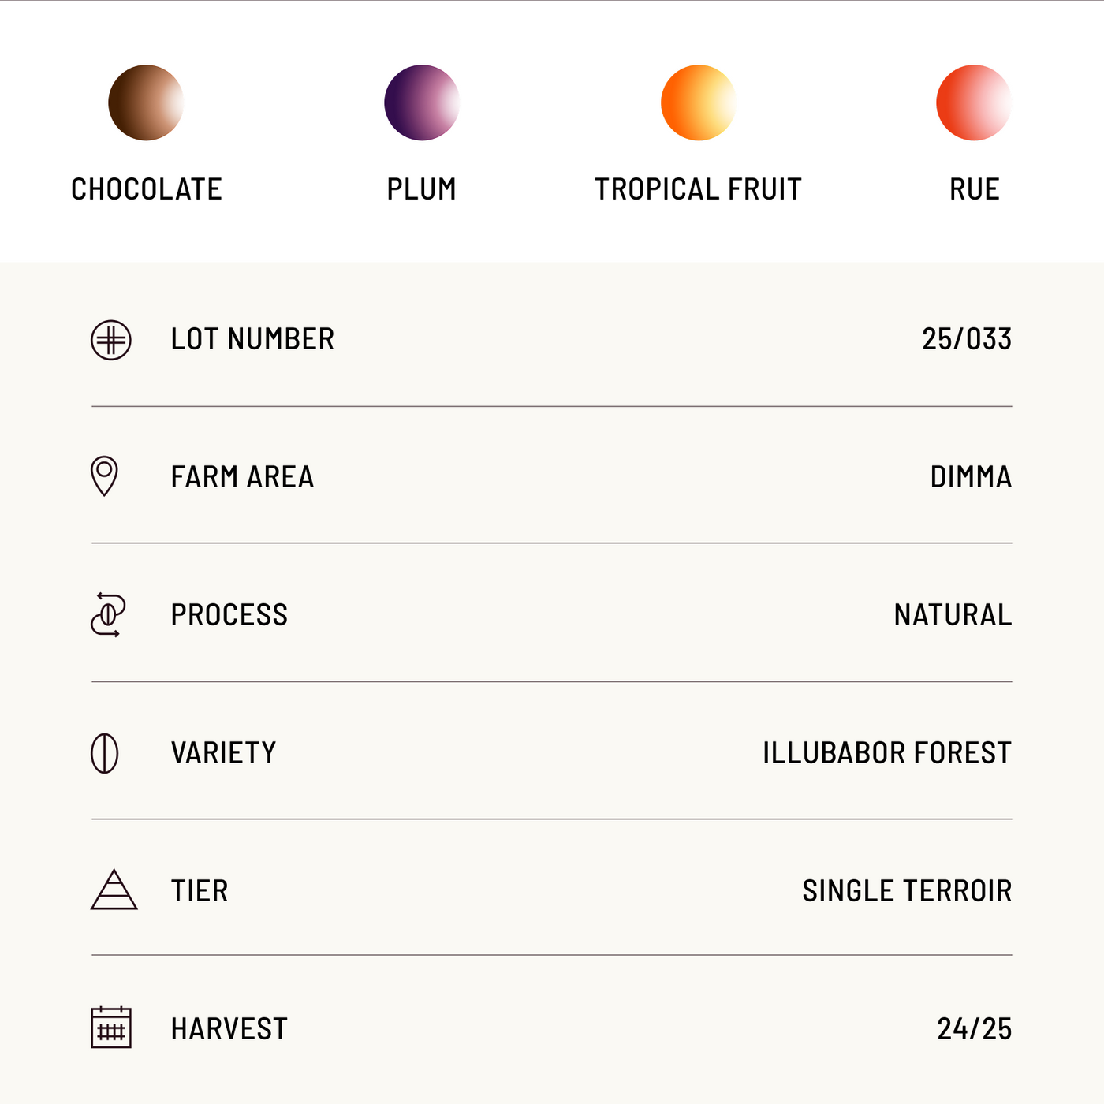Click the CHOCOLATE flavor label

point(147,189)
